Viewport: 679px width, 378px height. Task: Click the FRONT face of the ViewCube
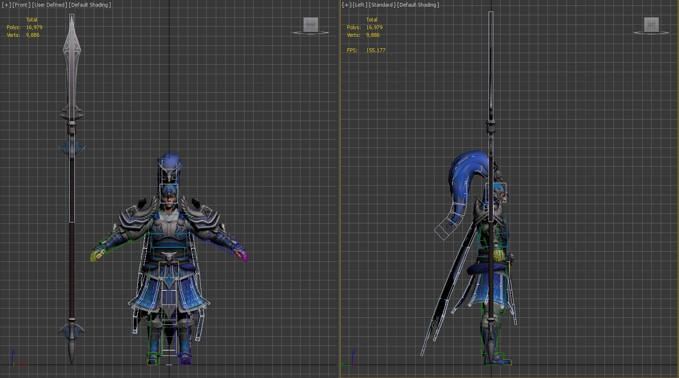[x=311, y=24]
